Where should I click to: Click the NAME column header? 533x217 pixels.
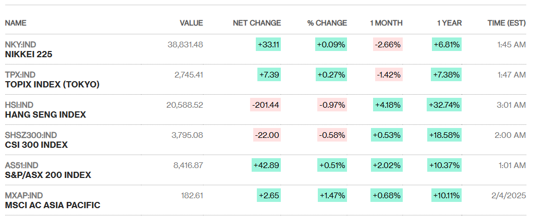(x=16, y=23)
